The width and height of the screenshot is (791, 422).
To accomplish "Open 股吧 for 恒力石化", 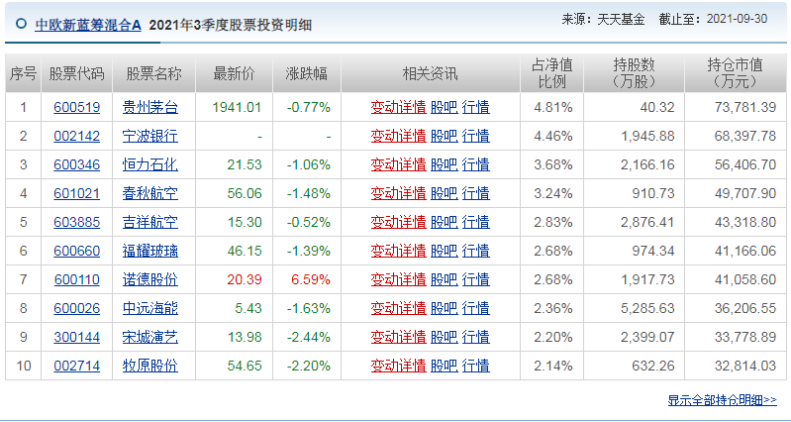I will click(444, 165).
